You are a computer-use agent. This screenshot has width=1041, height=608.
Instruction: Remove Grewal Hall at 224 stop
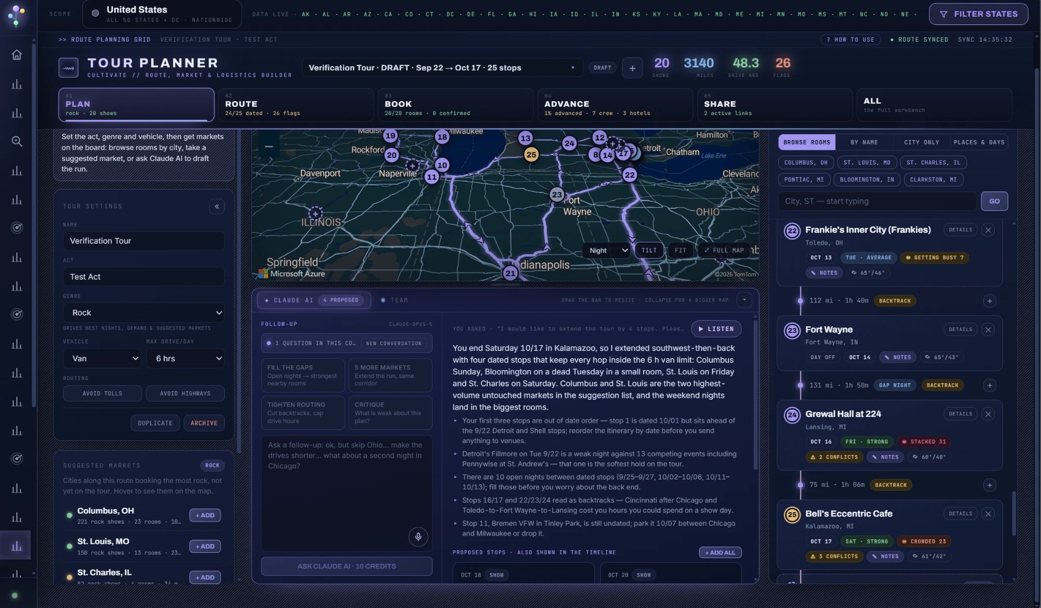pyautogui.click(x=988, y=414)
